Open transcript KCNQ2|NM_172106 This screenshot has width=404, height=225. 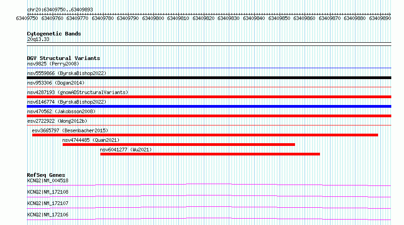[x=48, y=215]
